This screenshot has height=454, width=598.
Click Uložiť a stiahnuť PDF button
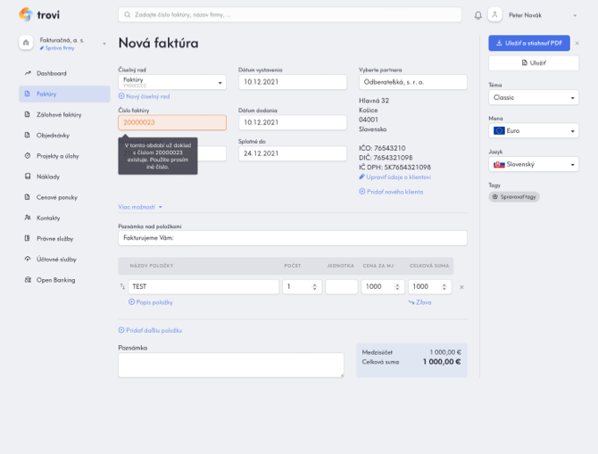pos(528,43)
